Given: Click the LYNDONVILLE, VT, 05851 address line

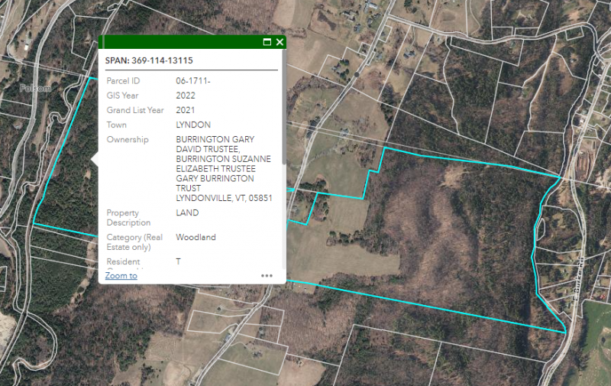Looking at the screenshot, I should pos(224,198).
